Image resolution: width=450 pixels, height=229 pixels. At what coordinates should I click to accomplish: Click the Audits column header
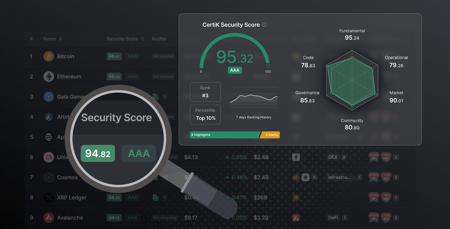159,39
